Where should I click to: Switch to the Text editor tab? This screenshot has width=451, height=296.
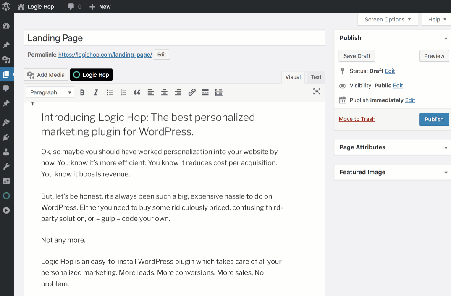pyautogui.click(x=316, y=77)
